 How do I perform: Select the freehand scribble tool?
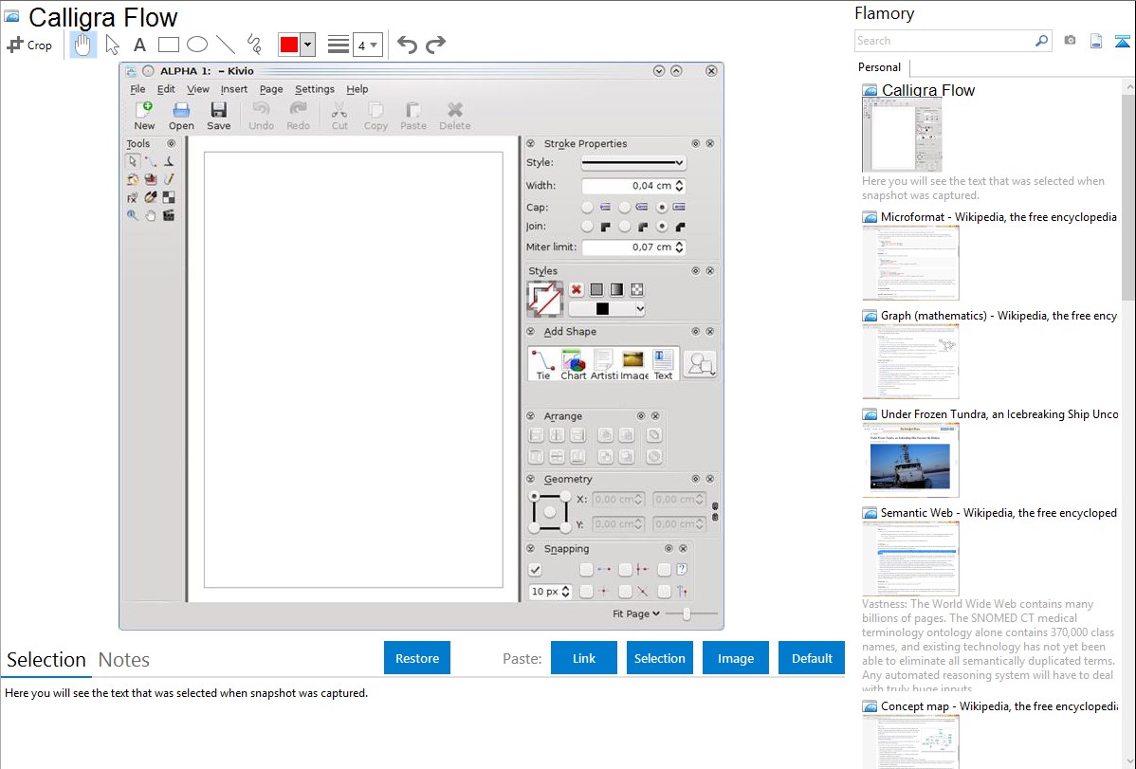click(x=253, y=45)
